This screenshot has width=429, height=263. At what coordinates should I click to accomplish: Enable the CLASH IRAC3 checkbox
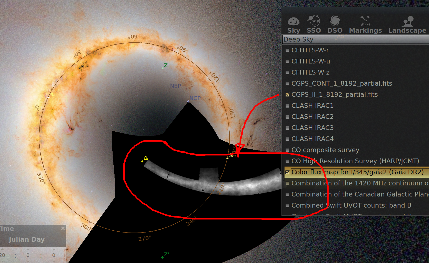[x=287, y=128]
